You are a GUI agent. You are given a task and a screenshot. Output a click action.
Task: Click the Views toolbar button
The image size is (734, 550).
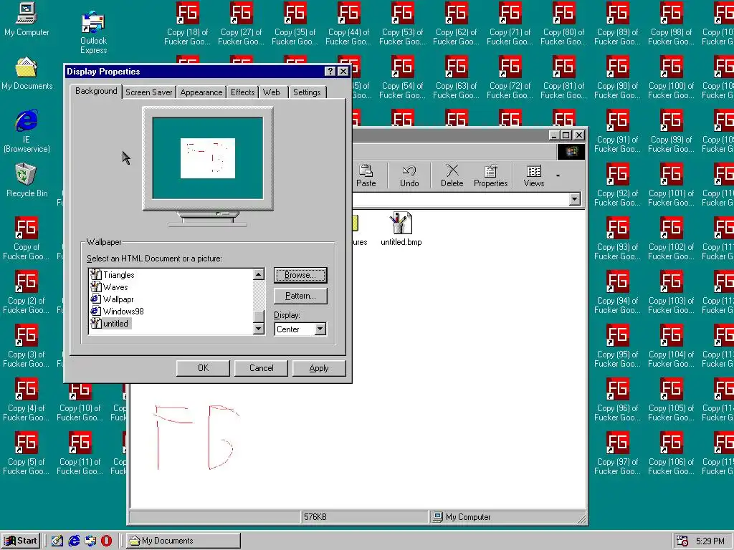click(533, 176)
